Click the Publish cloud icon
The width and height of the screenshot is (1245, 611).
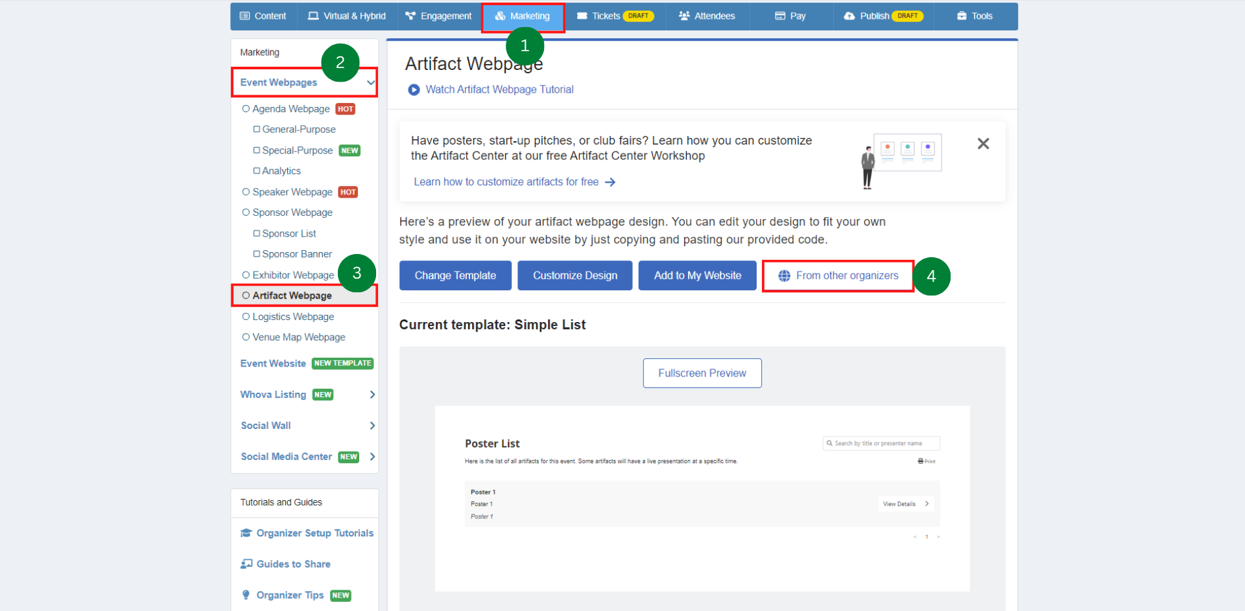click(x=849, y=16)
